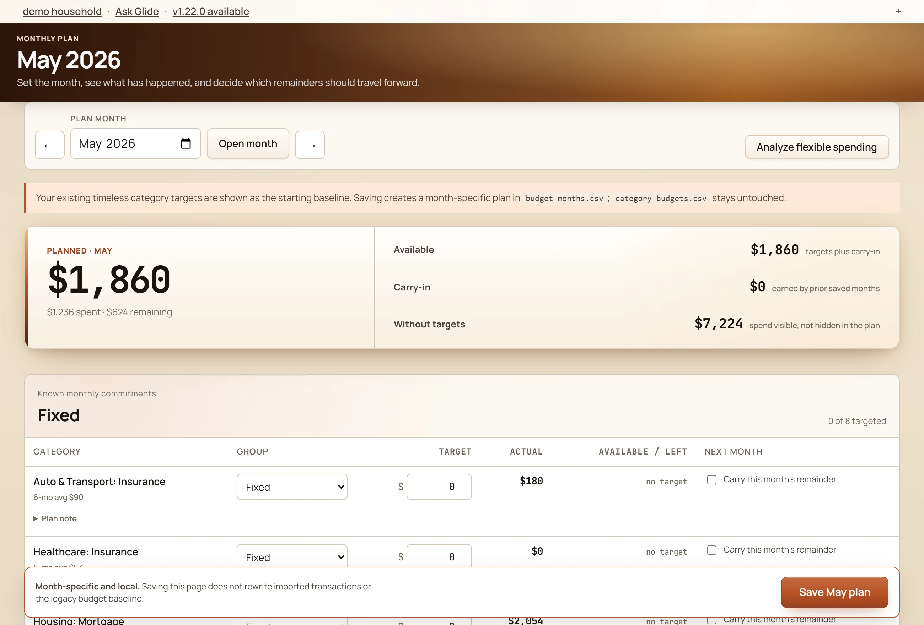This screenshot has width=924, height=625.
Task: Tick carry remainder for Auto & Transport: Insurance
Action: tap(712, 479)
